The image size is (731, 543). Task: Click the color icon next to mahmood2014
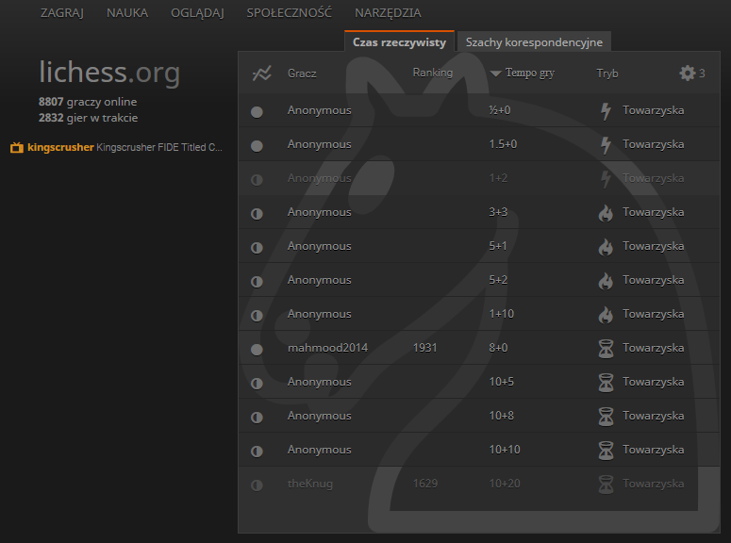(x=257, y=350)
